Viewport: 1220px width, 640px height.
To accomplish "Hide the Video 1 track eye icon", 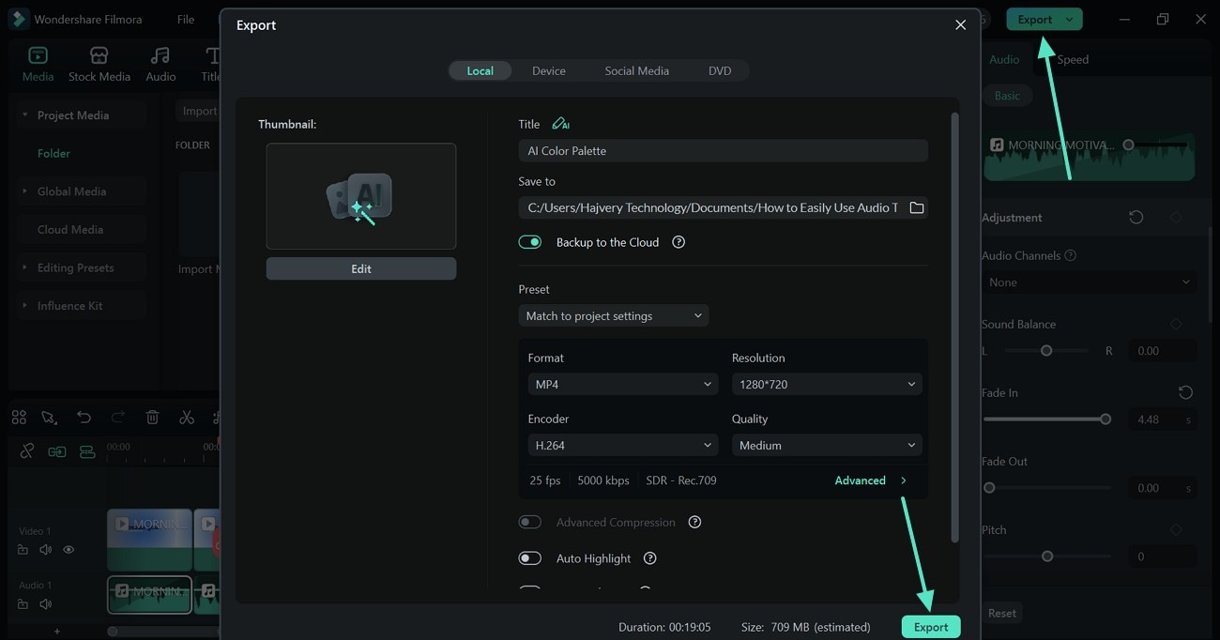I will [x=69, y=550].
